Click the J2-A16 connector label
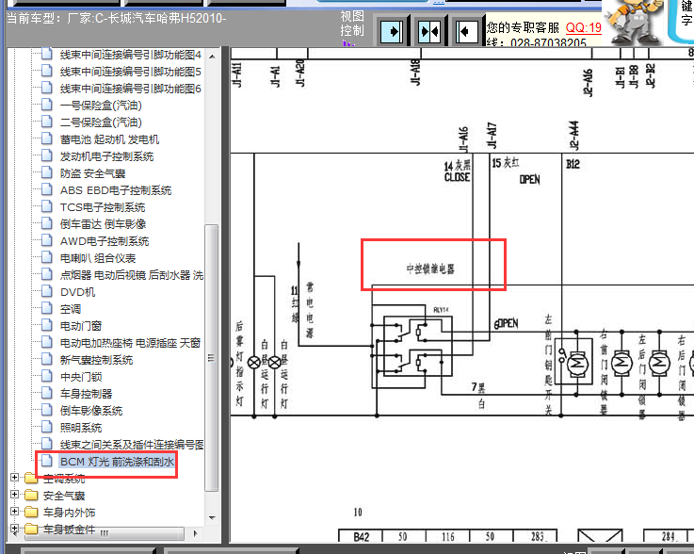The width and height of the screenshot is (694, 554). click(x=588, y=82)
